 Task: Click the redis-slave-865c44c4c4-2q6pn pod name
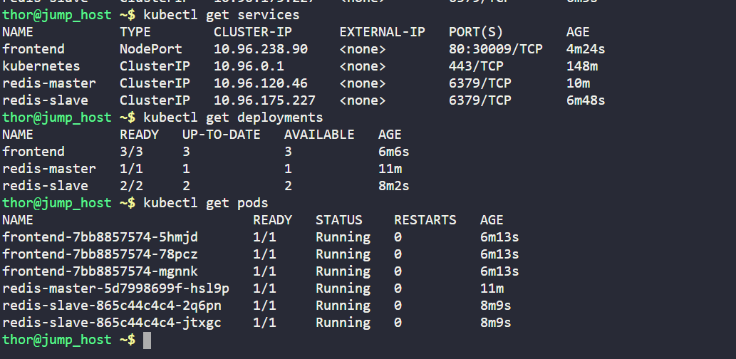[112, 306]
